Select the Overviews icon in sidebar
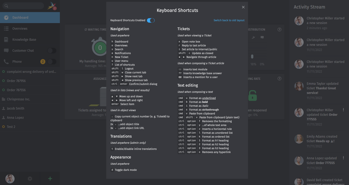 (x=6, y=28)
